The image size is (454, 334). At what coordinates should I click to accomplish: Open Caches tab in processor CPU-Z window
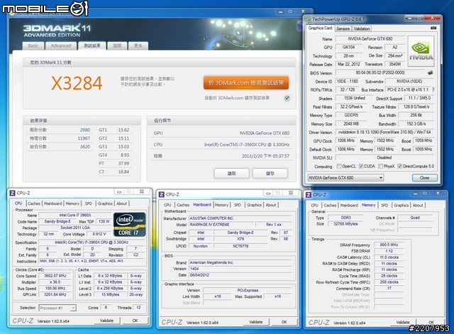coord(34,204)
